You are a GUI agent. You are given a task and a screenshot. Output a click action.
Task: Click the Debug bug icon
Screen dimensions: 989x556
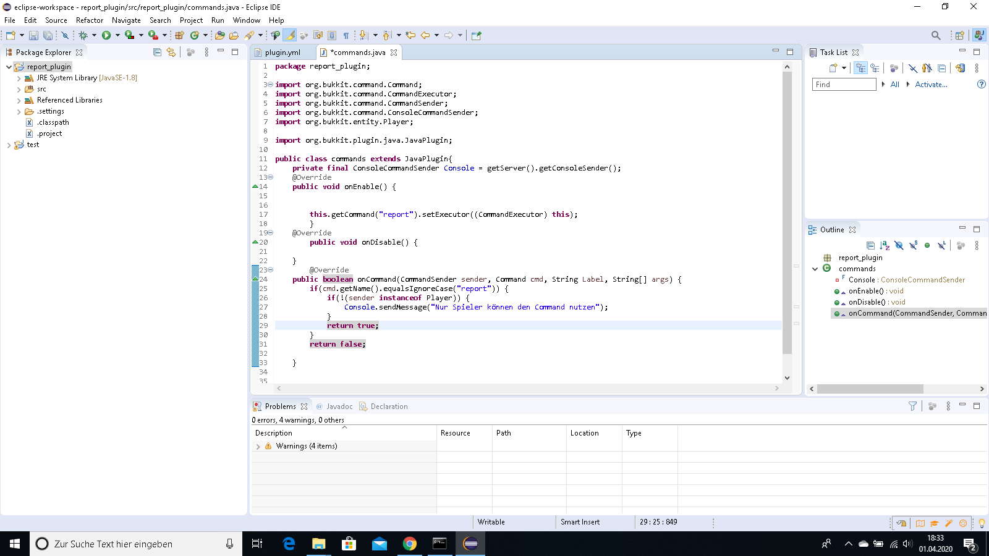pyautogui.click(x=83, y=35)
